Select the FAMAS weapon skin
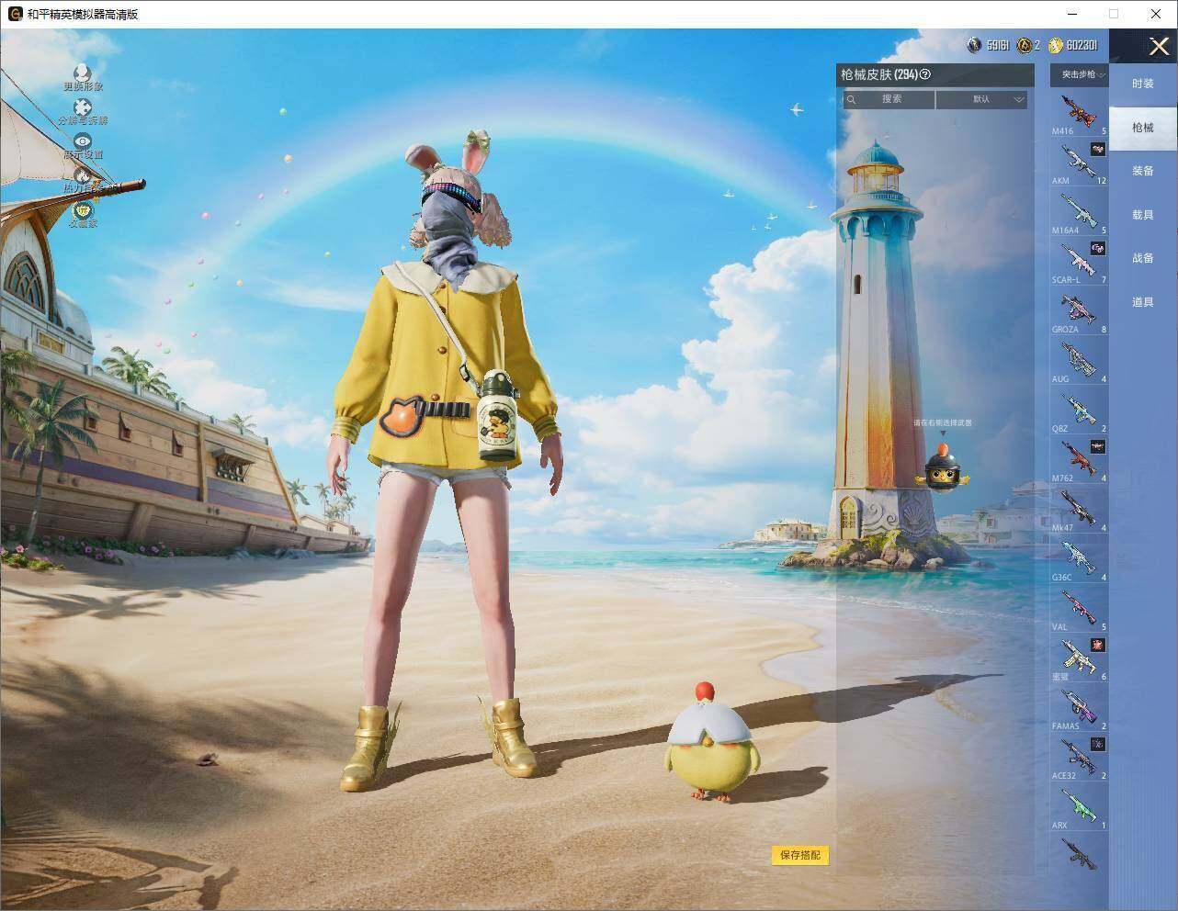 pyautogui.click(x=1079, y=709)
